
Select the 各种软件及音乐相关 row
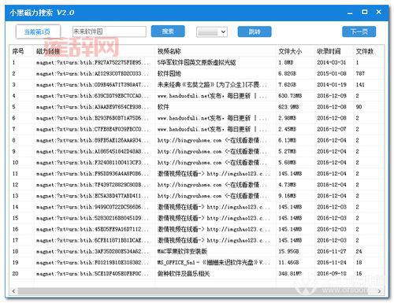coord(184,274)
